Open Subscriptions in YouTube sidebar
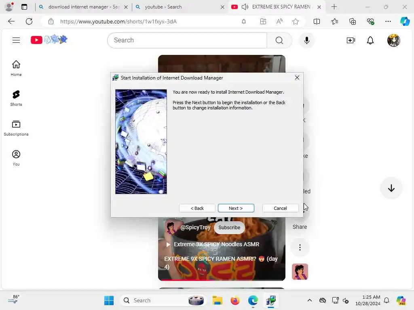The image size is (414, 310). [16, 128]
